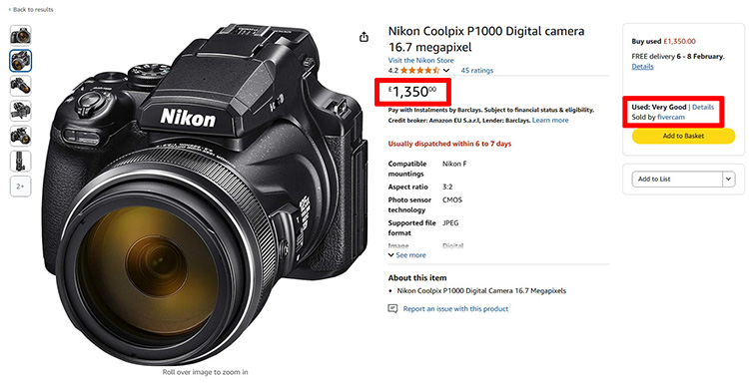The height and width of the screenshot is (384, 749).
Task: Click Learn more about Barclays instalments
Action: (550, 121)
